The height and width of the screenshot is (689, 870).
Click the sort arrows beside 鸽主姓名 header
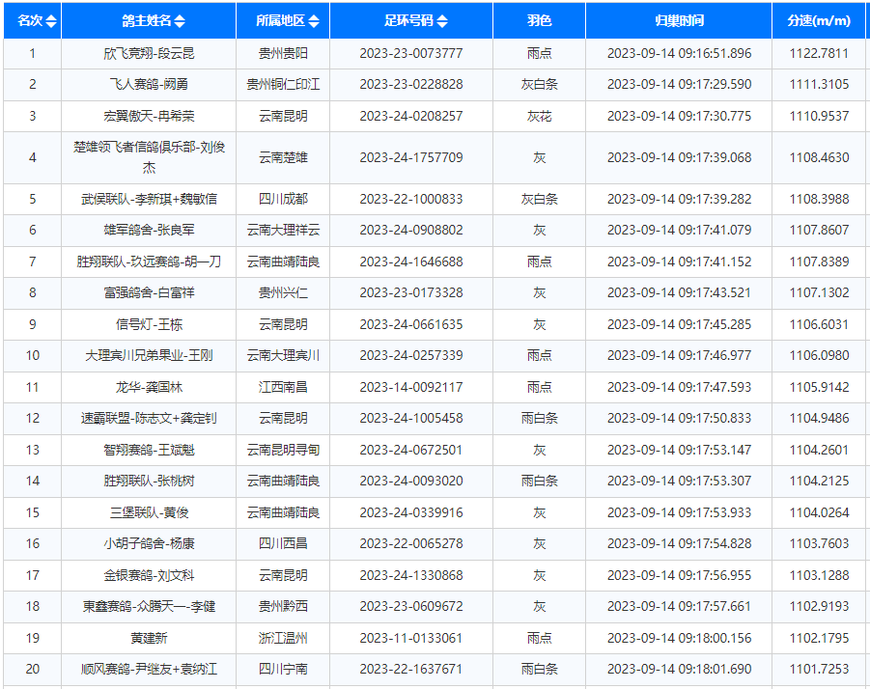[180, 21]
